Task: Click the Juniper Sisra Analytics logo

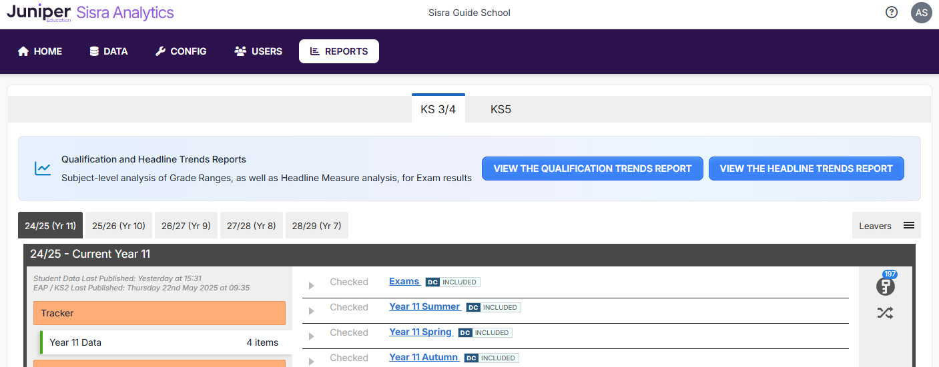Action: point(90,13)
